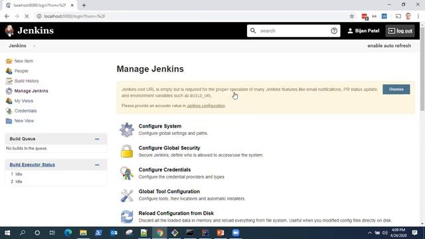Click the People icon in sidebar
Viewport: 425px width, 239px height.
(9, 71)
